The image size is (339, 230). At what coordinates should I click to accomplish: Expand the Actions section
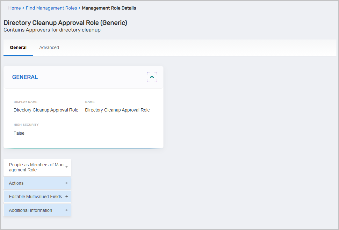point(16,183)
